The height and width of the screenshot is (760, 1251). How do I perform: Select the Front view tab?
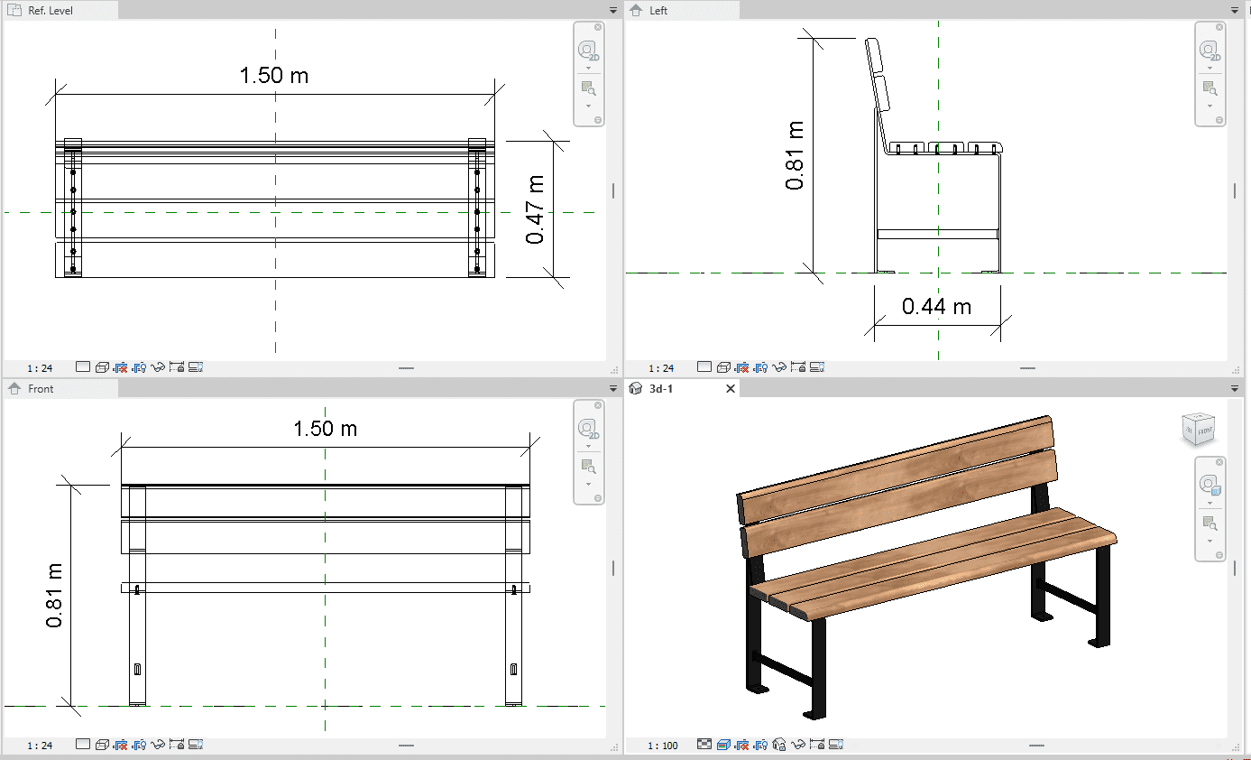(41, 389)
